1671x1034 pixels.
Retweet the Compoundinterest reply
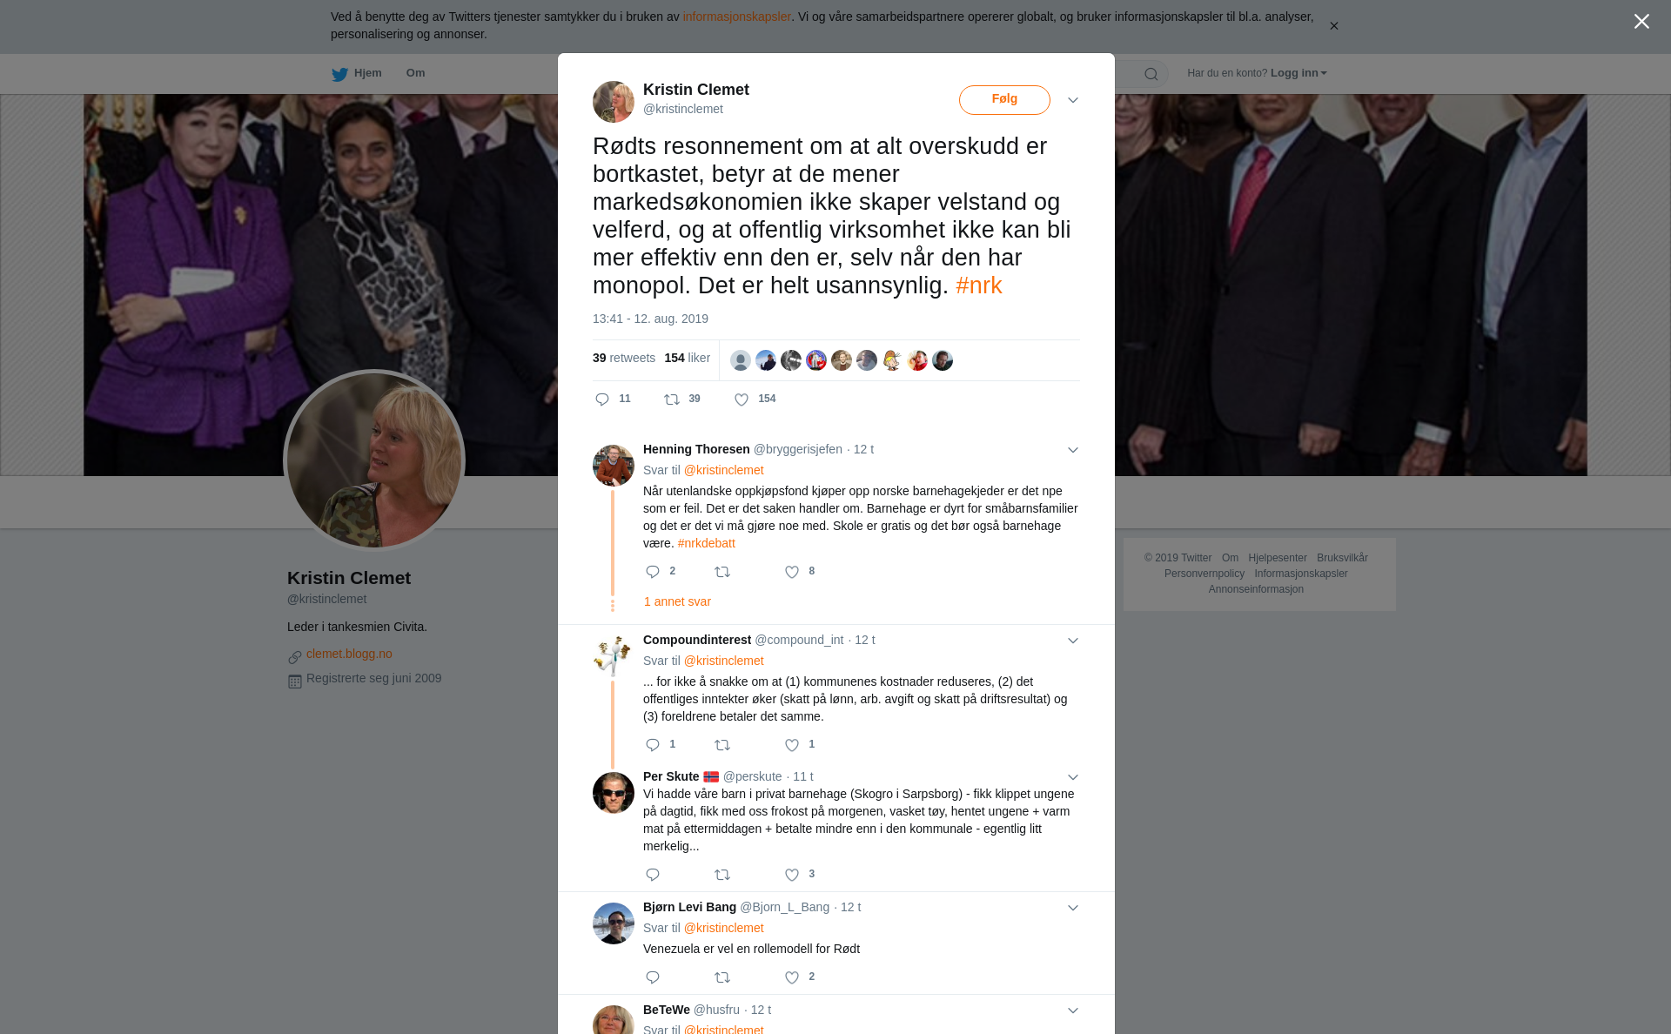pos(722,745)
